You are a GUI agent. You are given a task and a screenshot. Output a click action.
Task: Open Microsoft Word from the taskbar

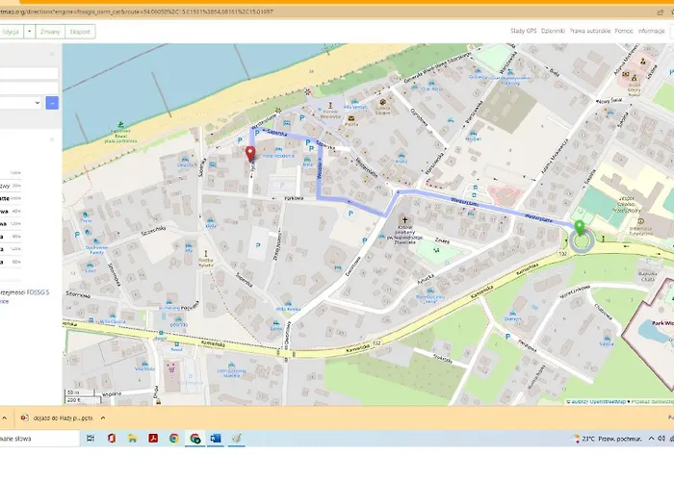pos(216,439)
